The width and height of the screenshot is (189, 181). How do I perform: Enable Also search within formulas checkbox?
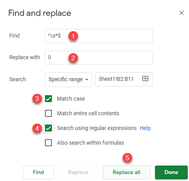click(x=48, y=143)
